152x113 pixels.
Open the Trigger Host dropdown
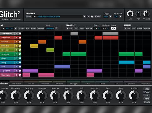[111, 17]
